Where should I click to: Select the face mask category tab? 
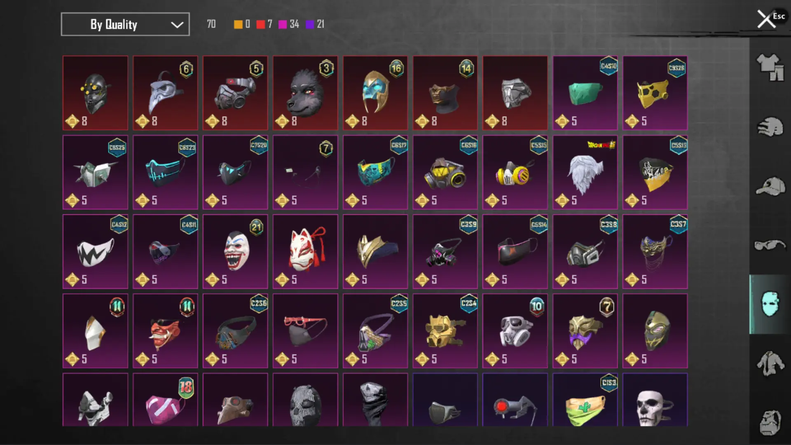(770, 304)
